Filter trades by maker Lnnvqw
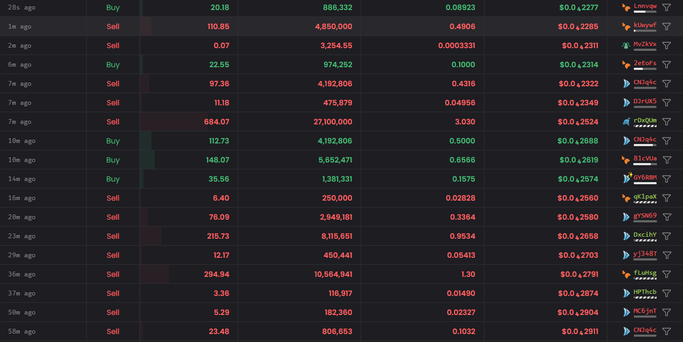 (667, 7)
